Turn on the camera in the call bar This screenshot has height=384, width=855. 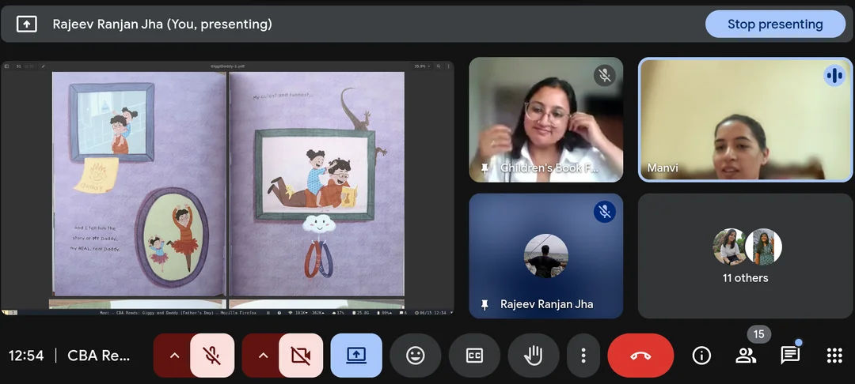[x=301, y=356]
